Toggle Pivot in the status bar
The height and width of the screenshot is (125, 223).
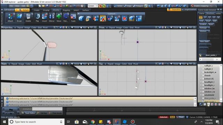(x=180, y=117)
